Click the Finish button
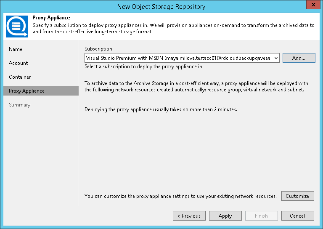Screen dimensions: 323x229 point(261,216)
